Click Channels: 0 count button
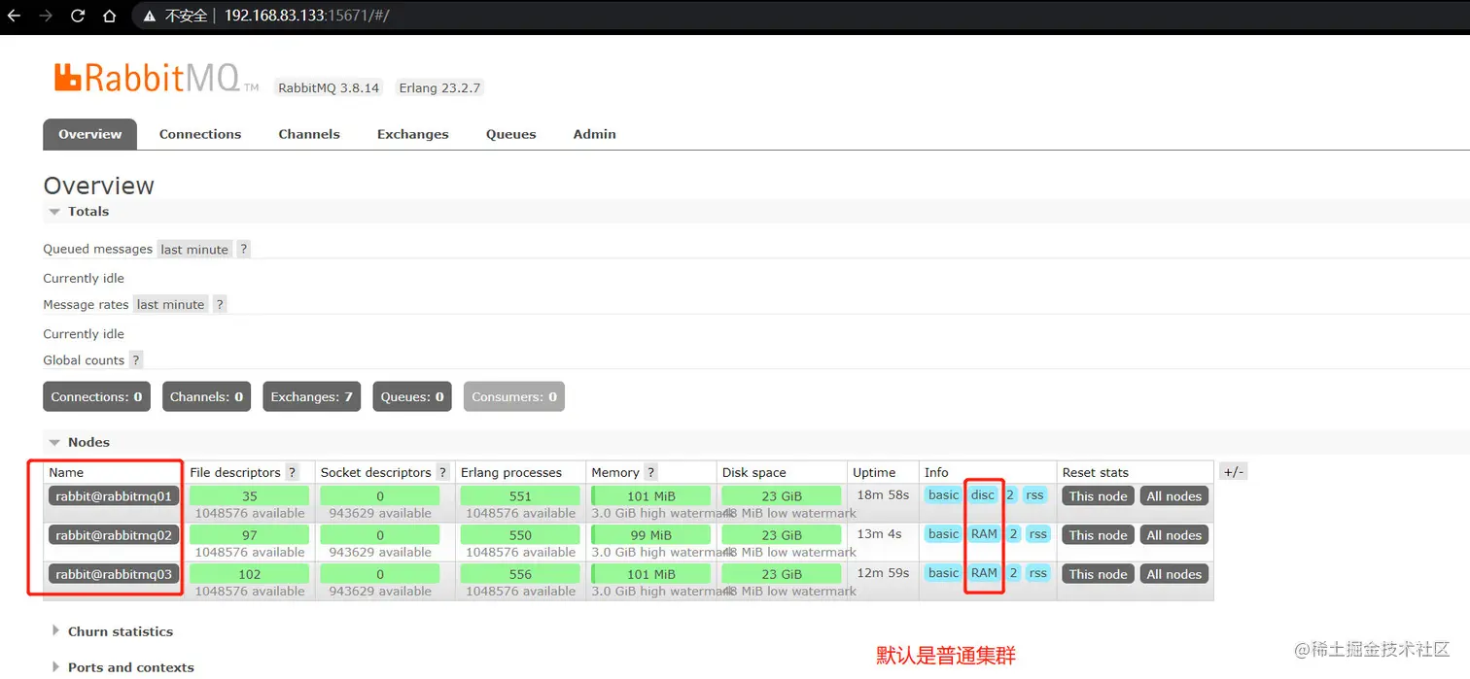This screenshot has width=1470, height=679. click(x=206, y=396)
